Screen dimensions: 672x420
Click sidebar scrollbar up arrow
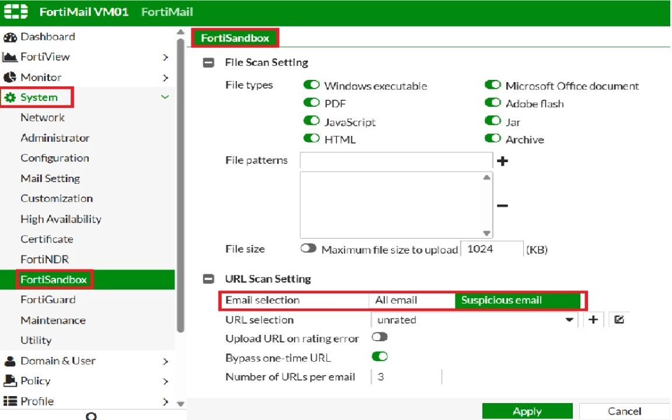click(180, 33)
